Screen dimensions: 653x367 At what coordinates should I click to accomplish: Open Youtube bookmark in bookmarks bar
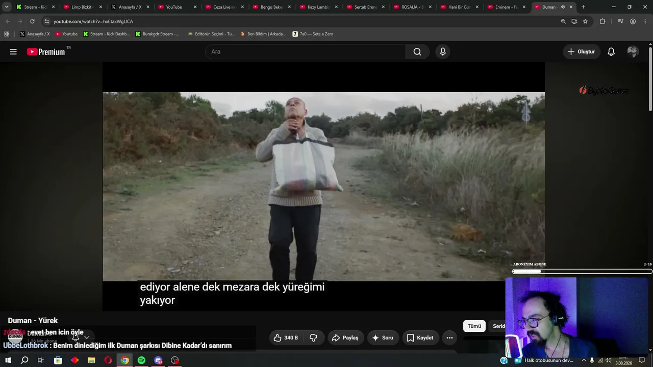[x=66, y=34]
